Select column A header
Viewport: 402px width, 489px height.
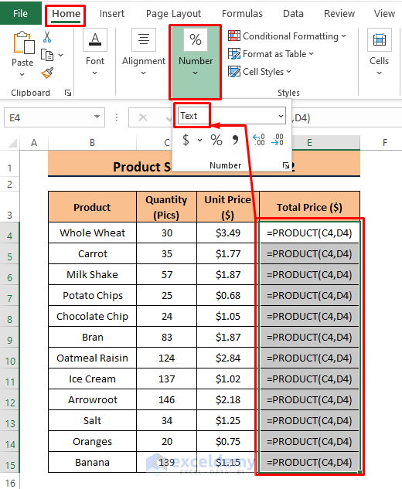(x=34, y=143)
